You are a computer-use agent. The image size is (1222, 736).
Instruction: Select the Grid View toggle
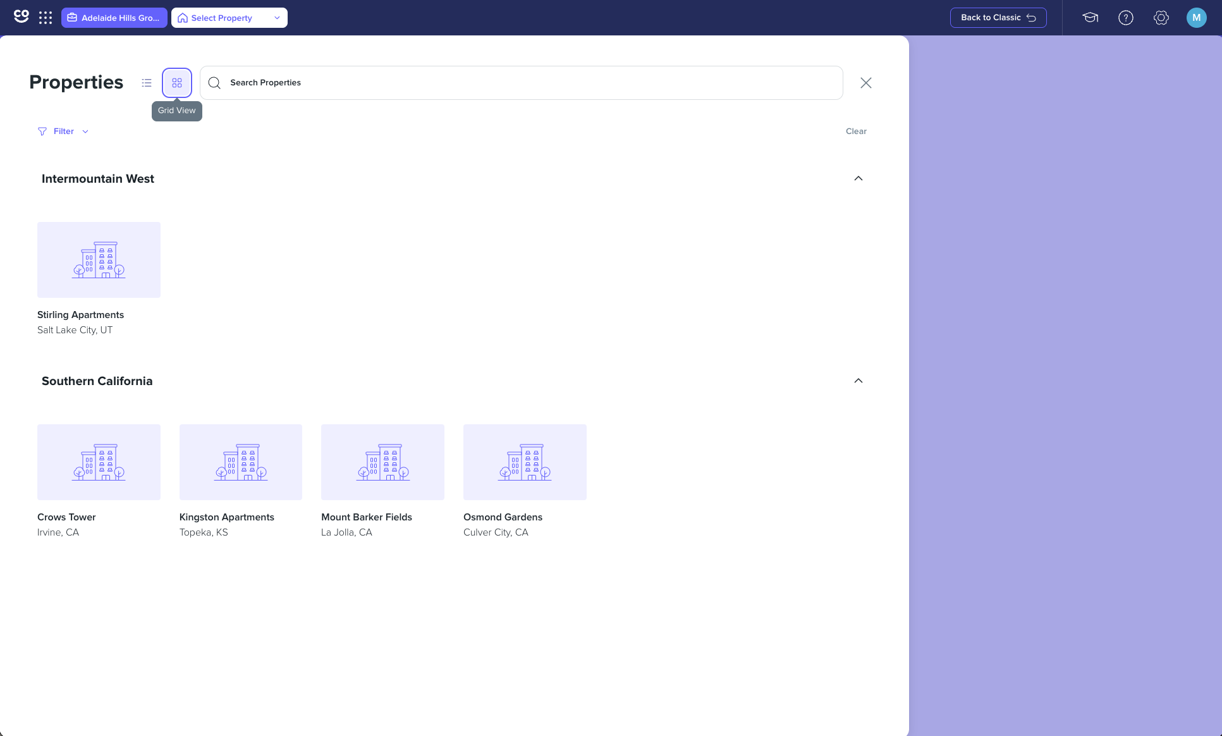[177, 83]
